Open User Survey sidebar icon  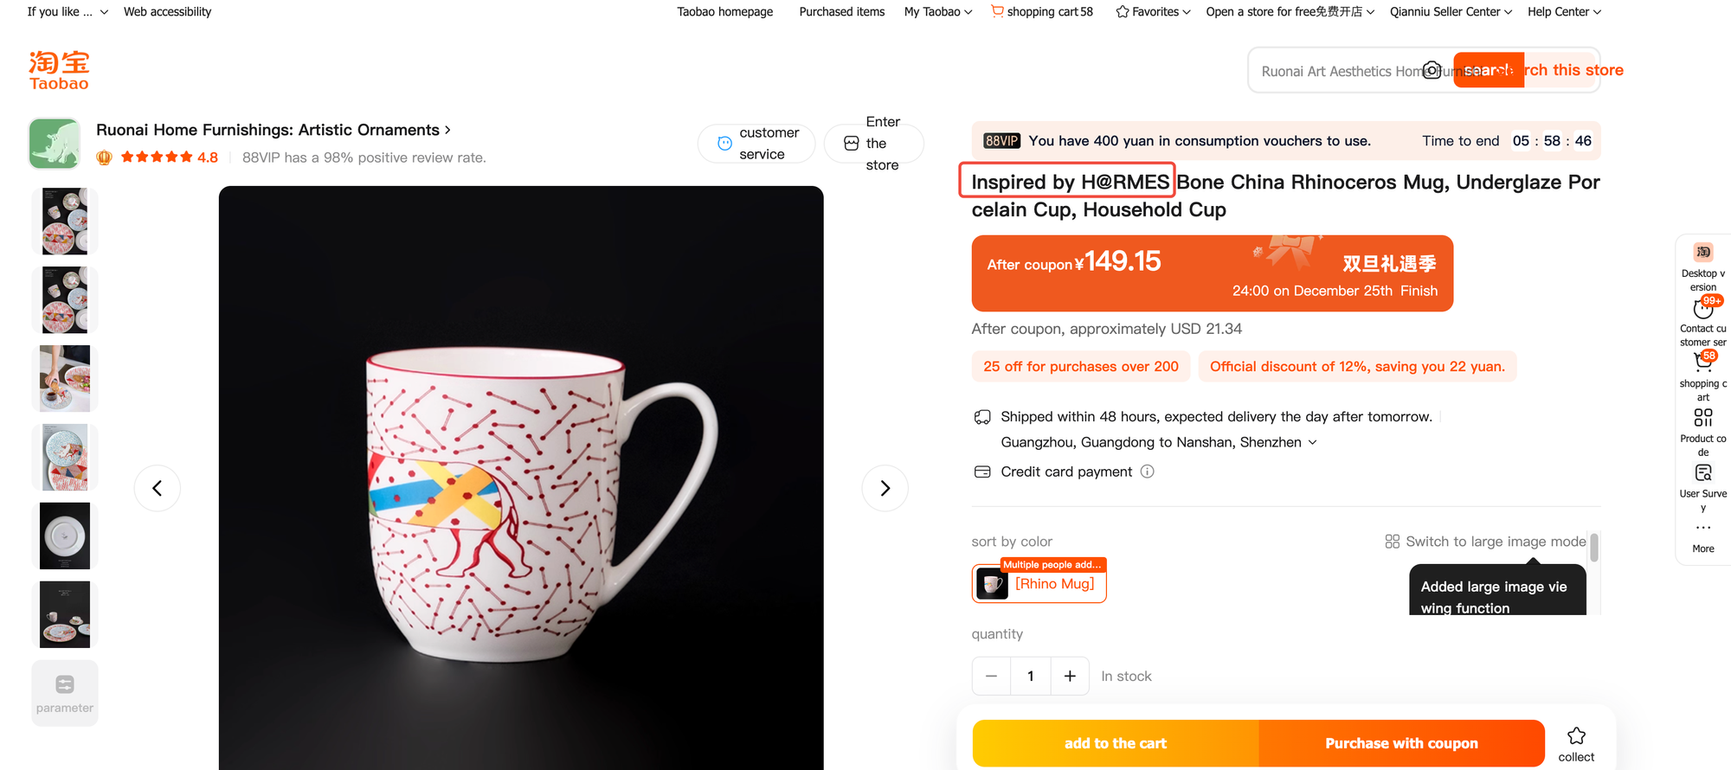[x=1702, y=473]
